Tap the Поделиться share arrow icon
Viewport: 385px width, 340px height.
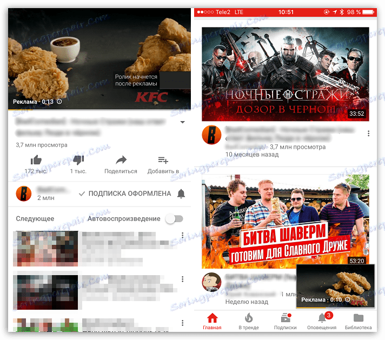click(121, 161)
